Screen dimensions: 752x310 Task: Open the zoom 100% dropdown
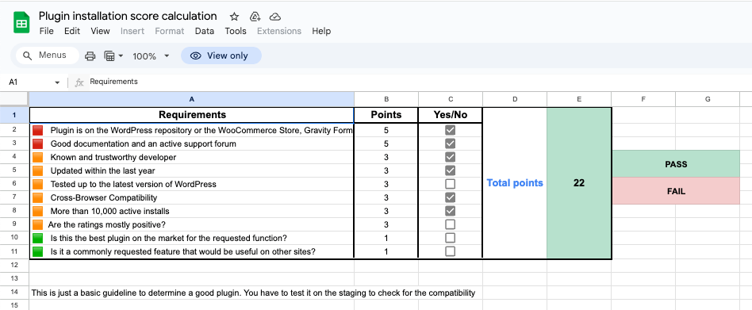151,56
